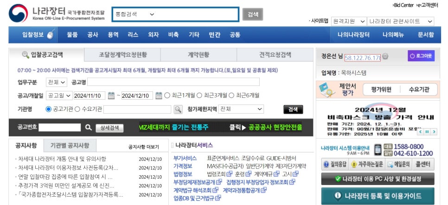Open the 질의응답 button
This screenshot has height=205, width=448.
(335, 164)
